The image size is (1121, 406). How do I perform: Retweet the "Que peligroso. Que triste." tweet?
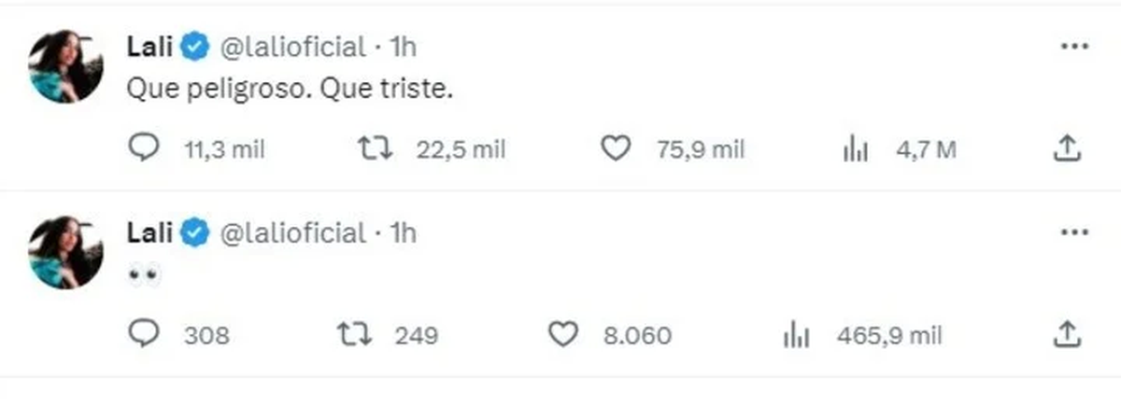pyautogui.click(x=376, y=149)
